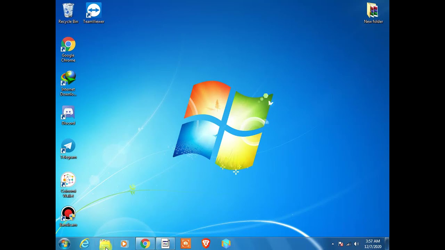Open the network signal tray icon

(348, 244)
